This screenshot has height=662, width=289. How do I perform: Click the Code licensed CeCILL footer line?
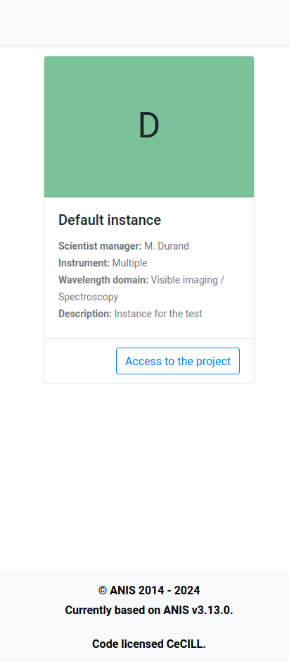click(149, 644)
